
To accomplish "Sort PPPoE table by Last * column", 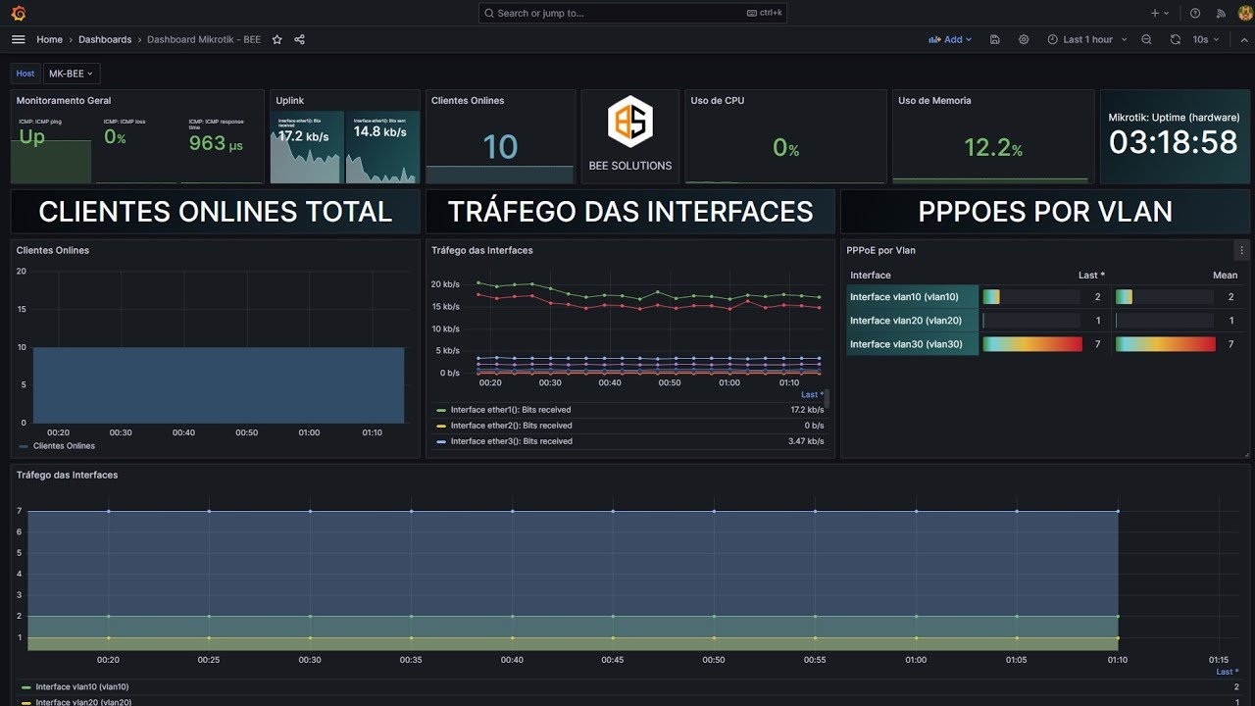I will pos(1091,276).
